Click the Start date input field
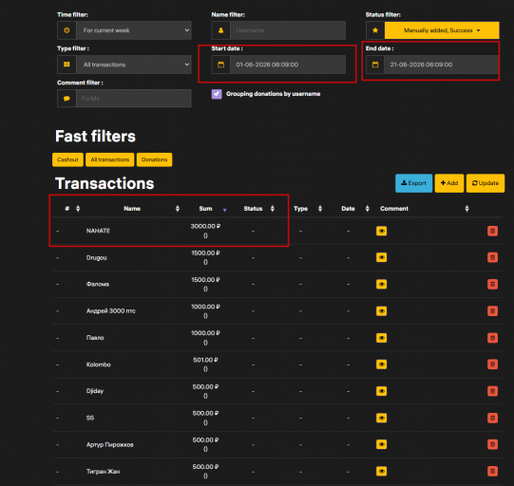This screenshot has height=486, width=514. (x=288, y=65)
